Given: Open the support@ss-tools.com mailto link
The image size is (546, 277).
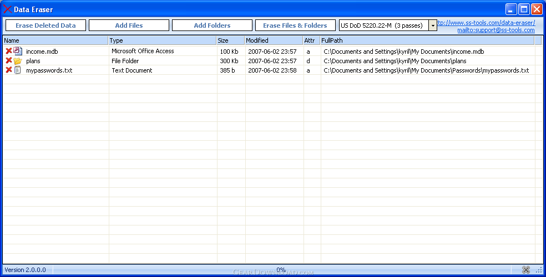Looking at the screenshot, I should coord(496,30).
